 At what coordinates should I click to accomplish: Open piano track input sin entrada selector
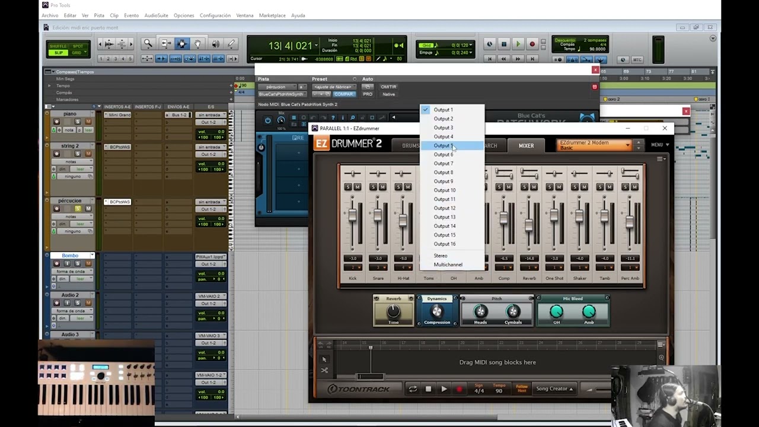pyautogui.click(x=209, y=115)
